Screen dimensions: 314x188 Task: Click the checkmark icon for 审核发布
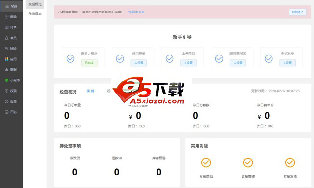269,59
